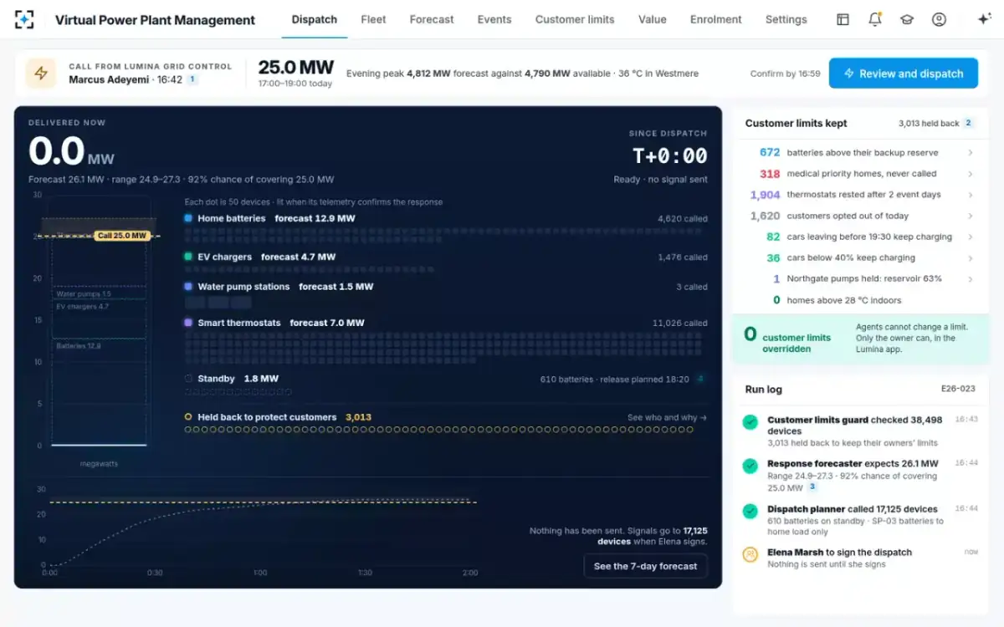Click the 4,620 called count

coord(683,219)
